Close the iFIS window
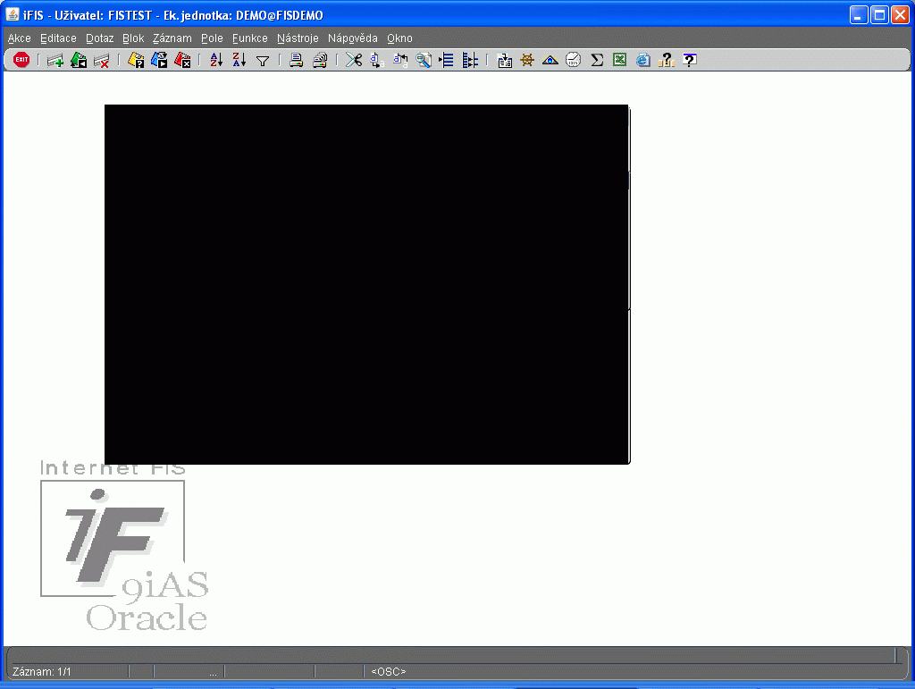Screen dimensions: 915x689 tap(901, 14)
